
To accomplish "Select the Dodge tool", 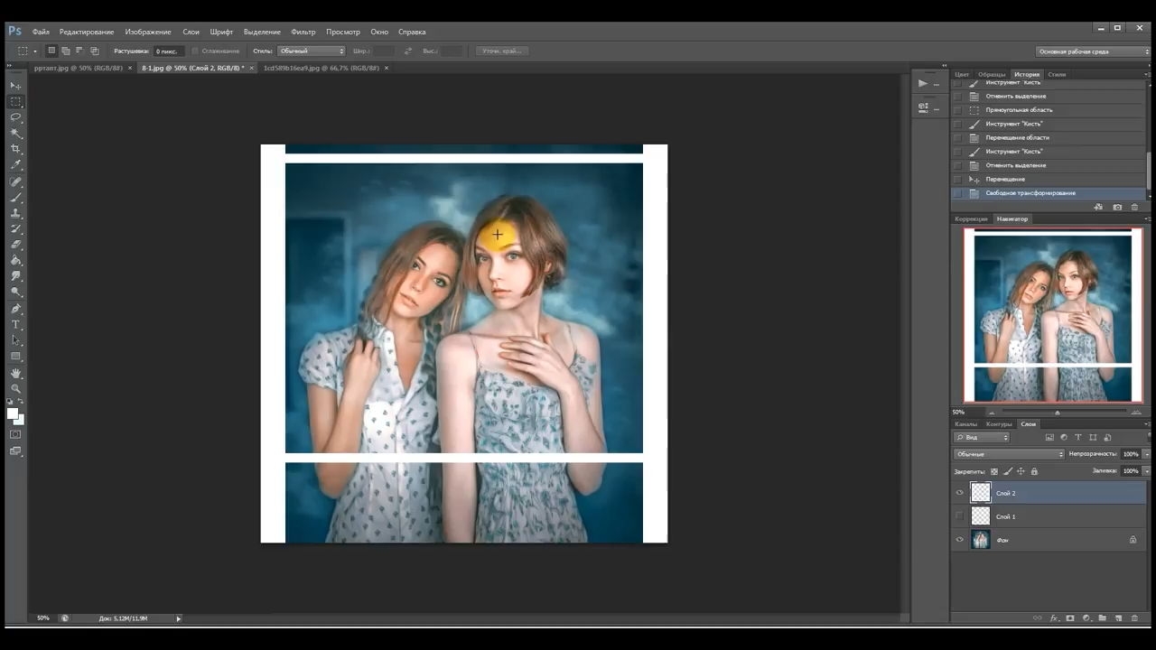I will pyautogui.click(x=15, y=292).
